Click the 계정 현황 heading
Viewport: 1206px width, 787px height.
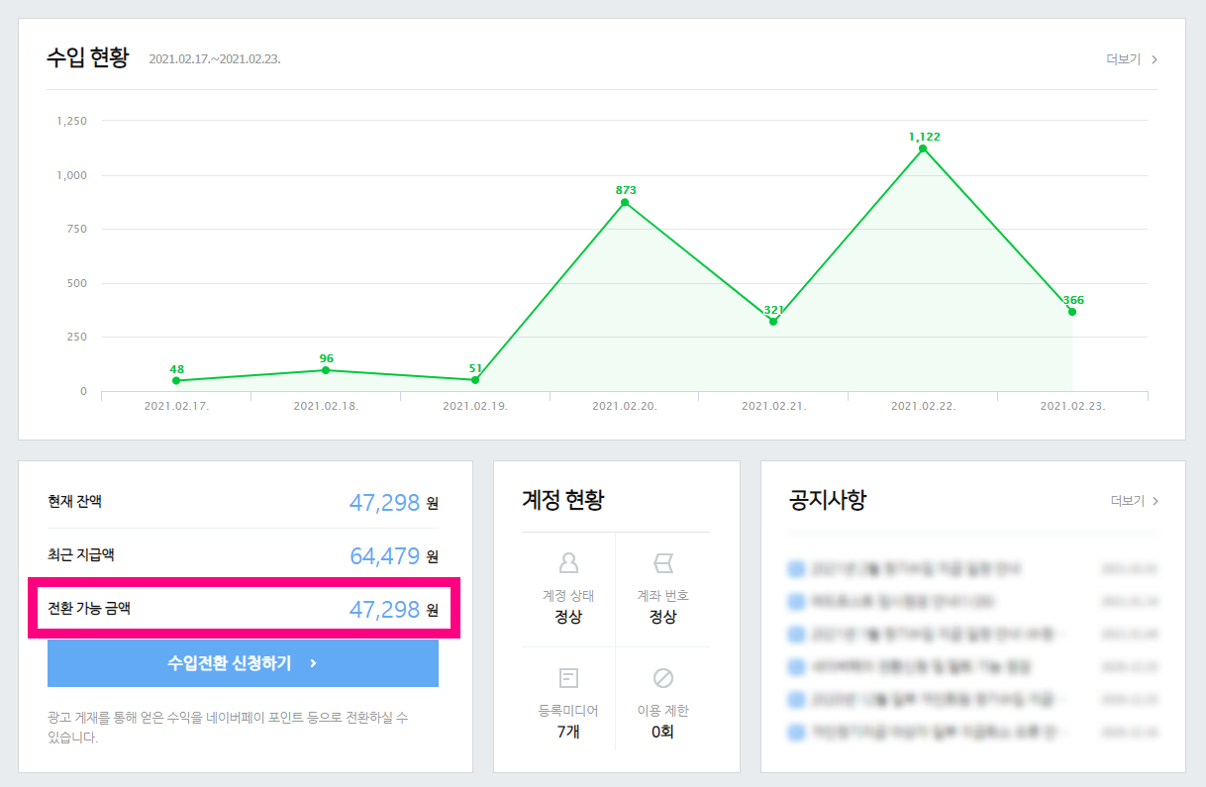click(x=562, y=500)
